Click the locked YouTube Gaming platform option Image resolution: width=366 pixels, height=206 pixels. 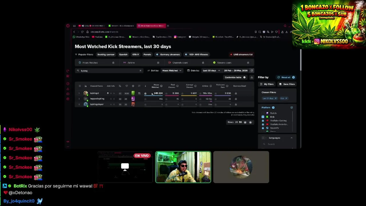[275, 121]
